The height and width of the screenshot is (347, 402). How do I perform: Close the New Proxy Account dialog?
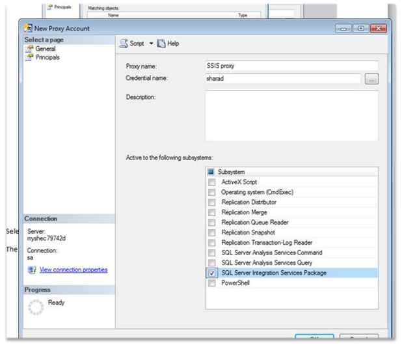[x=378, y=29]
